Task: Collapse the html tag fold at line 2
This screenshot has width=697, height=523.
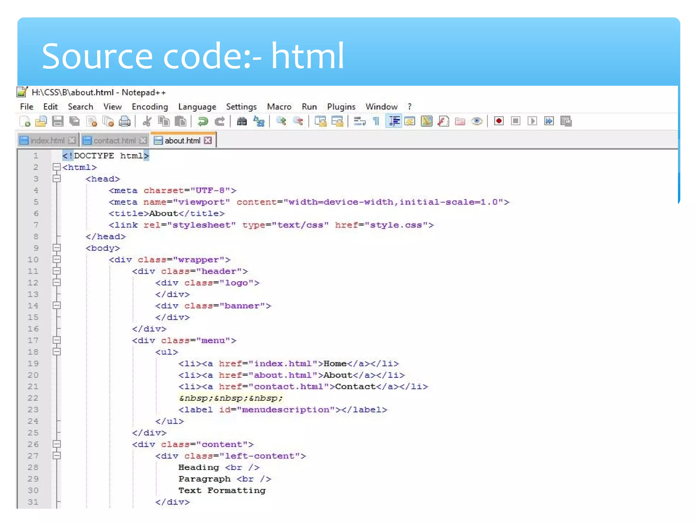Action: coord(56,167)
